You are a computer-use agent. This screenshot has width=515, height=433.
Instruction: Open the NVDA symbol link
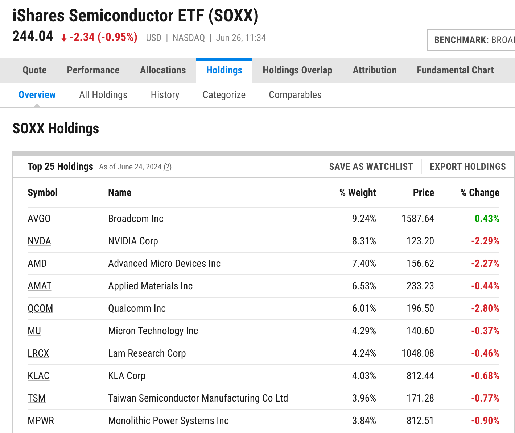[x=39, y=241]
